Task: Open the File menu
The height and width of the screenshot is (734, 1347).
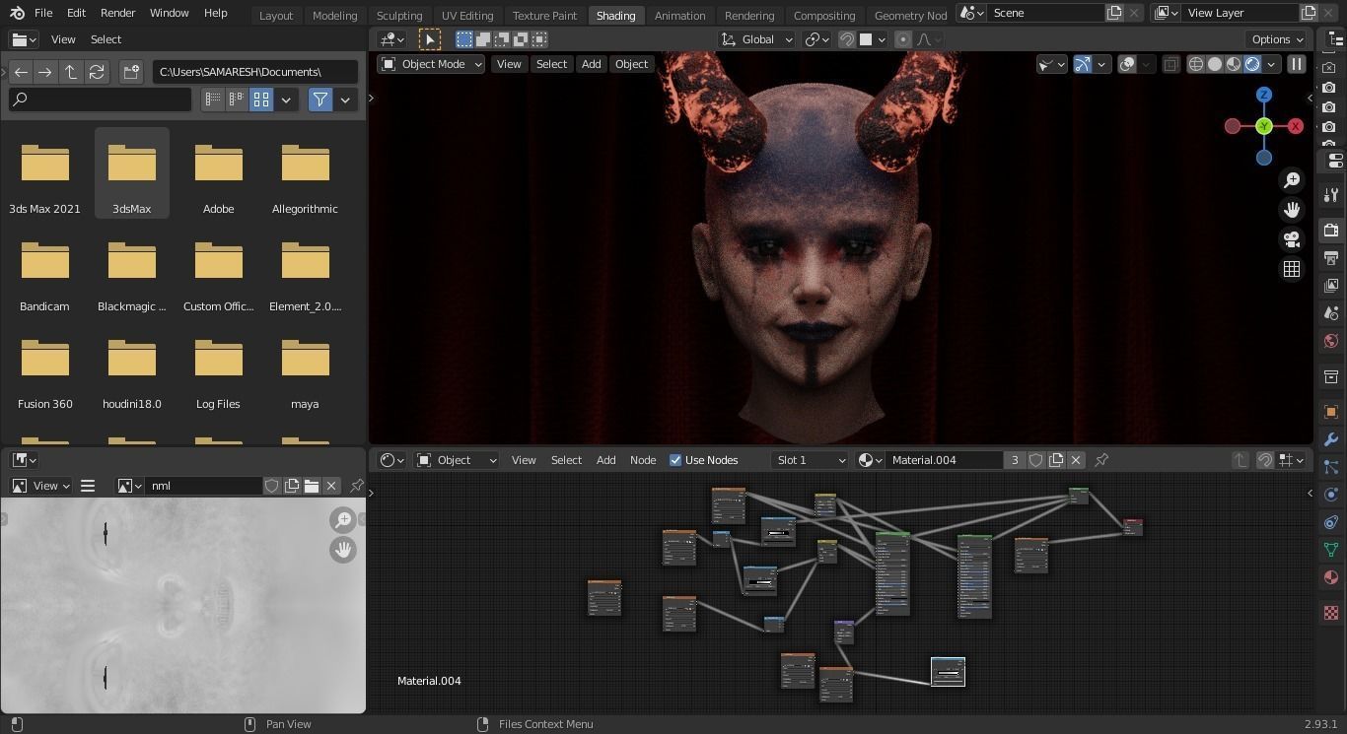Action: pos(43,13)
